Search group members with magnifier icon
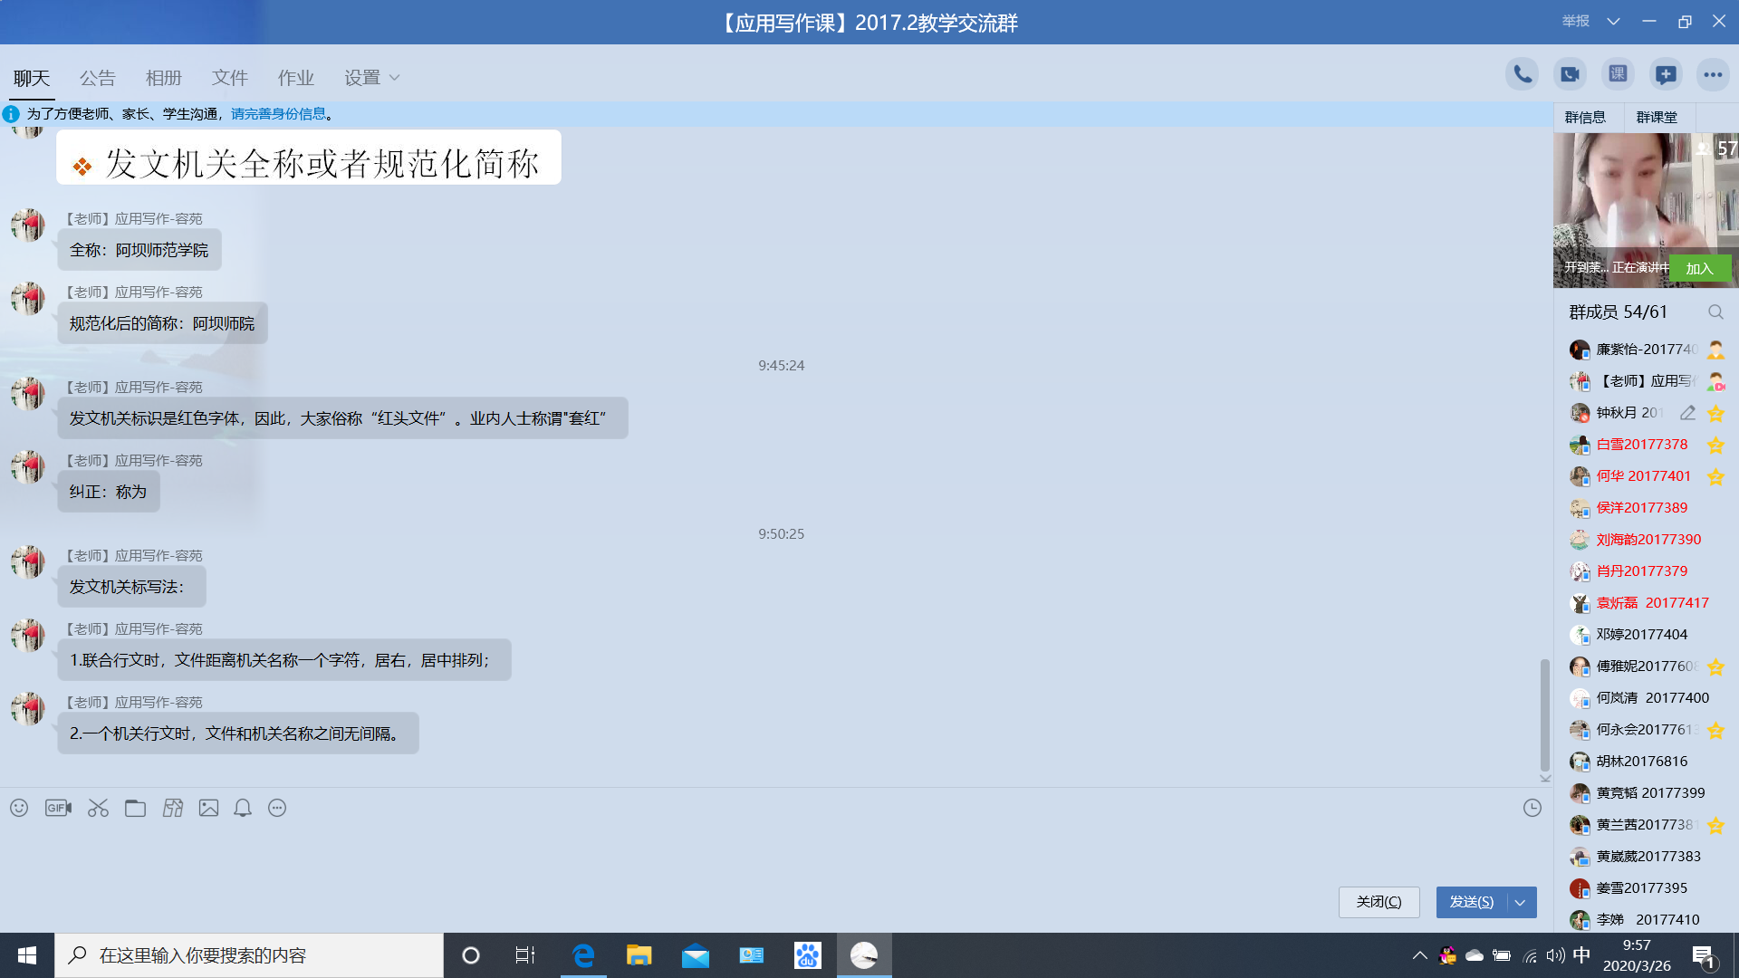The height and width of the screenshot is (978, 1739). 1715,312
